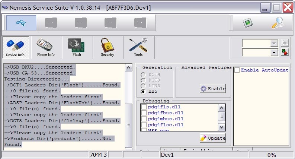Viewport: 295px width, 159px height.
Task: Minimize the Nemesis Service Suite window
Action: (265, 8)
